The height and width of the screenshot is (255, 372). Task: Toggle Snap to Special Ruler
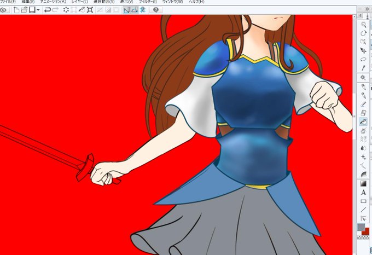click(135, 10)
